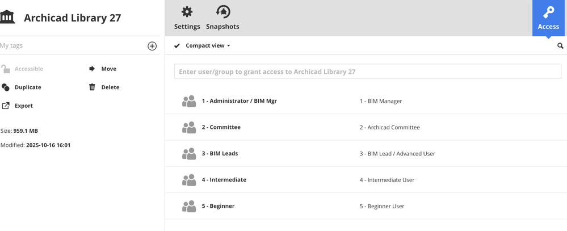This screenshot has width=567, height=231.
Task: Click the library building icon
Action: click(x=7, y=18)
